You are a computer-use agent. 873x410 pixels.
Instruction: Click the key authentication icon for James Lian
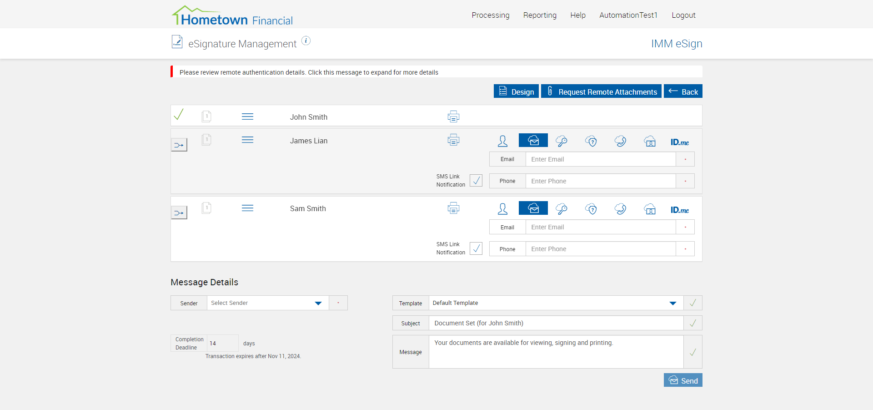[x=562, y=141]
